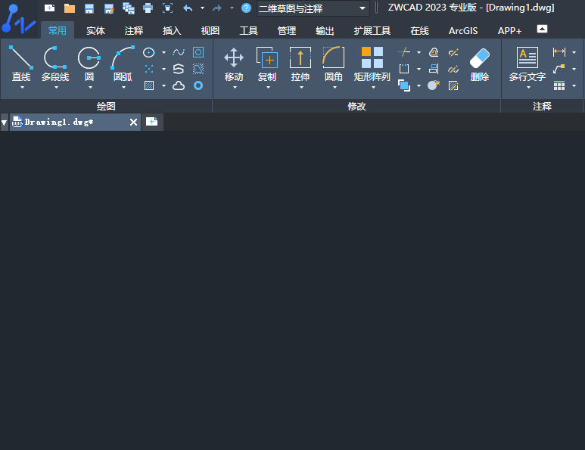Add a new drawing tab
The width and height of the screenshot is (585, 450).
(152, 122)
